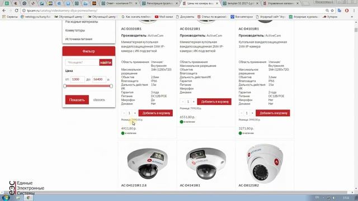Image resolution: width=358 pixels, height=201 pixels.
Task: Switch to the Ответ - компания tab
Action: [x=120, y=3]
